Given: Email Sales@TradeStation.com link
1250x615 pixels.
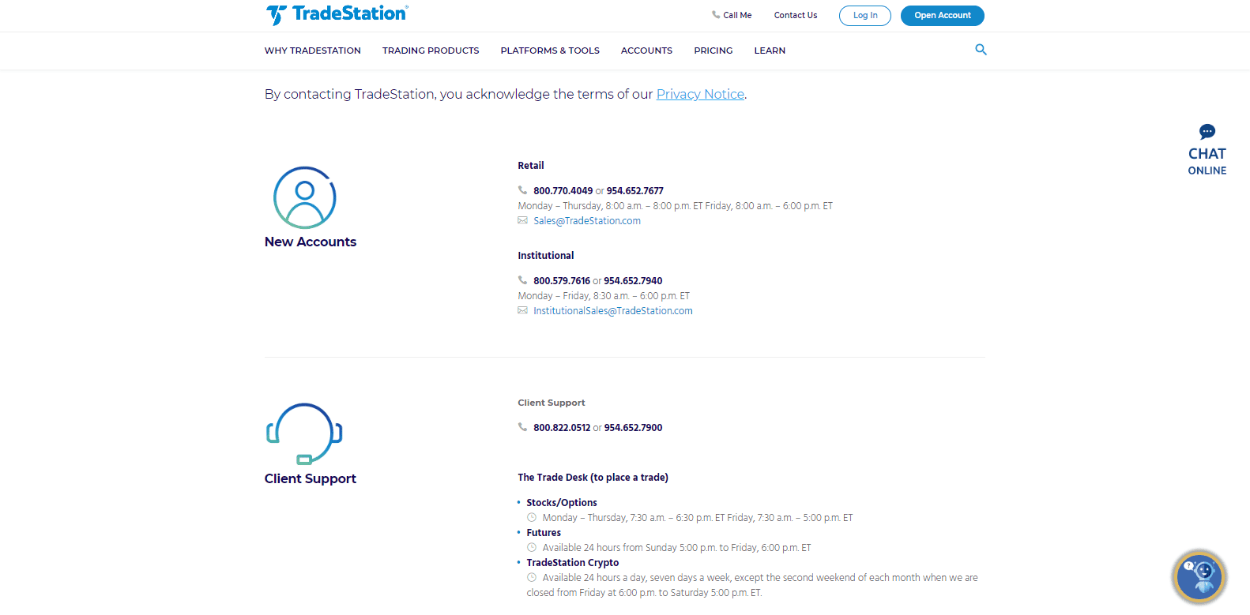Looking at the screenshot, I should (587, 221).
